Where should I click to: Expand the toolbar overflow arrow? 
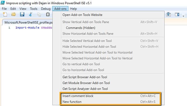(x=184, y=16)
